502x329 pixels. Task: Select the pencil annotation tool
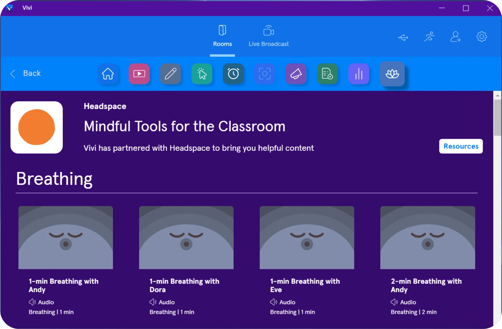point(170,74)
